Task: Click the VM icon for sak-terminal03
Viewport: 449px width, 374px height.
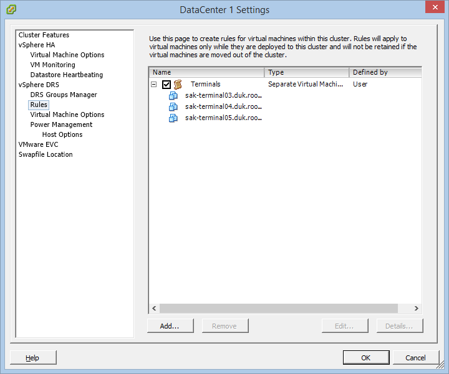Action: (173, 95)
